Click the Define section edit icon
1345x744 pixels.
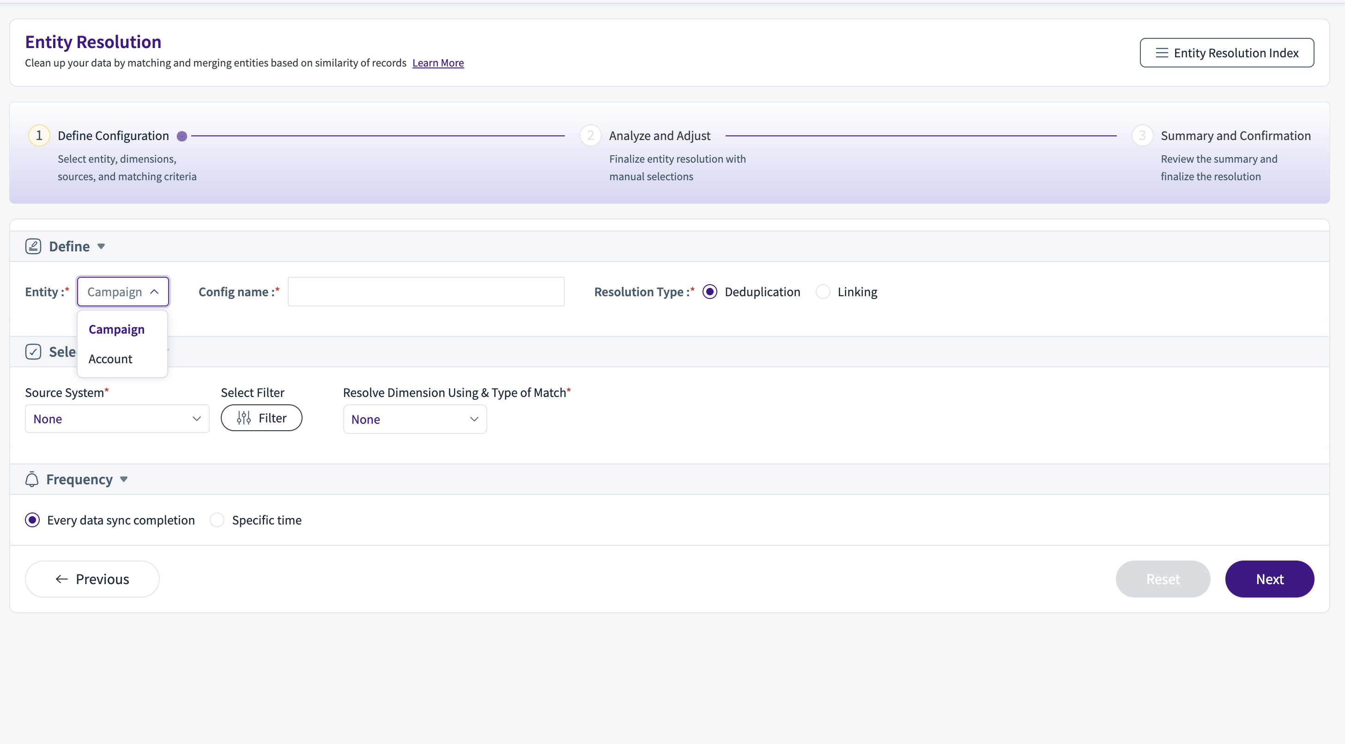[33, 246]
